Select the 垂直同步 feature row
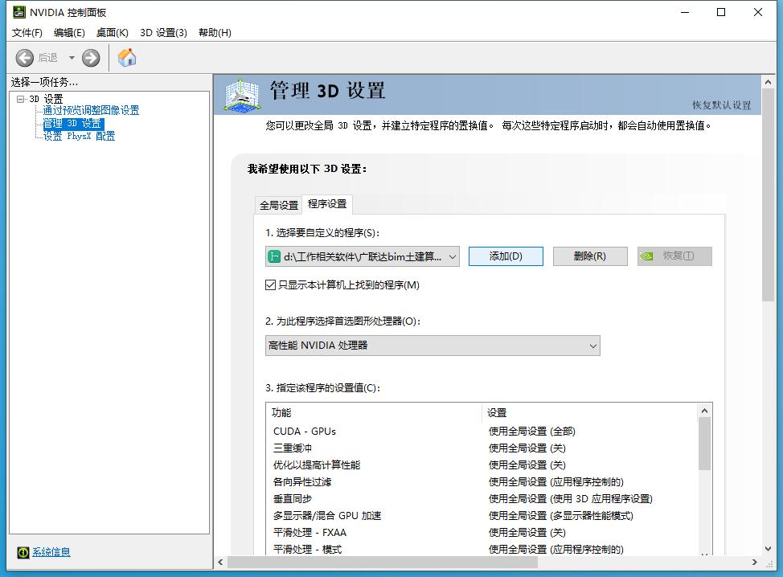 (x=483, y=498)
